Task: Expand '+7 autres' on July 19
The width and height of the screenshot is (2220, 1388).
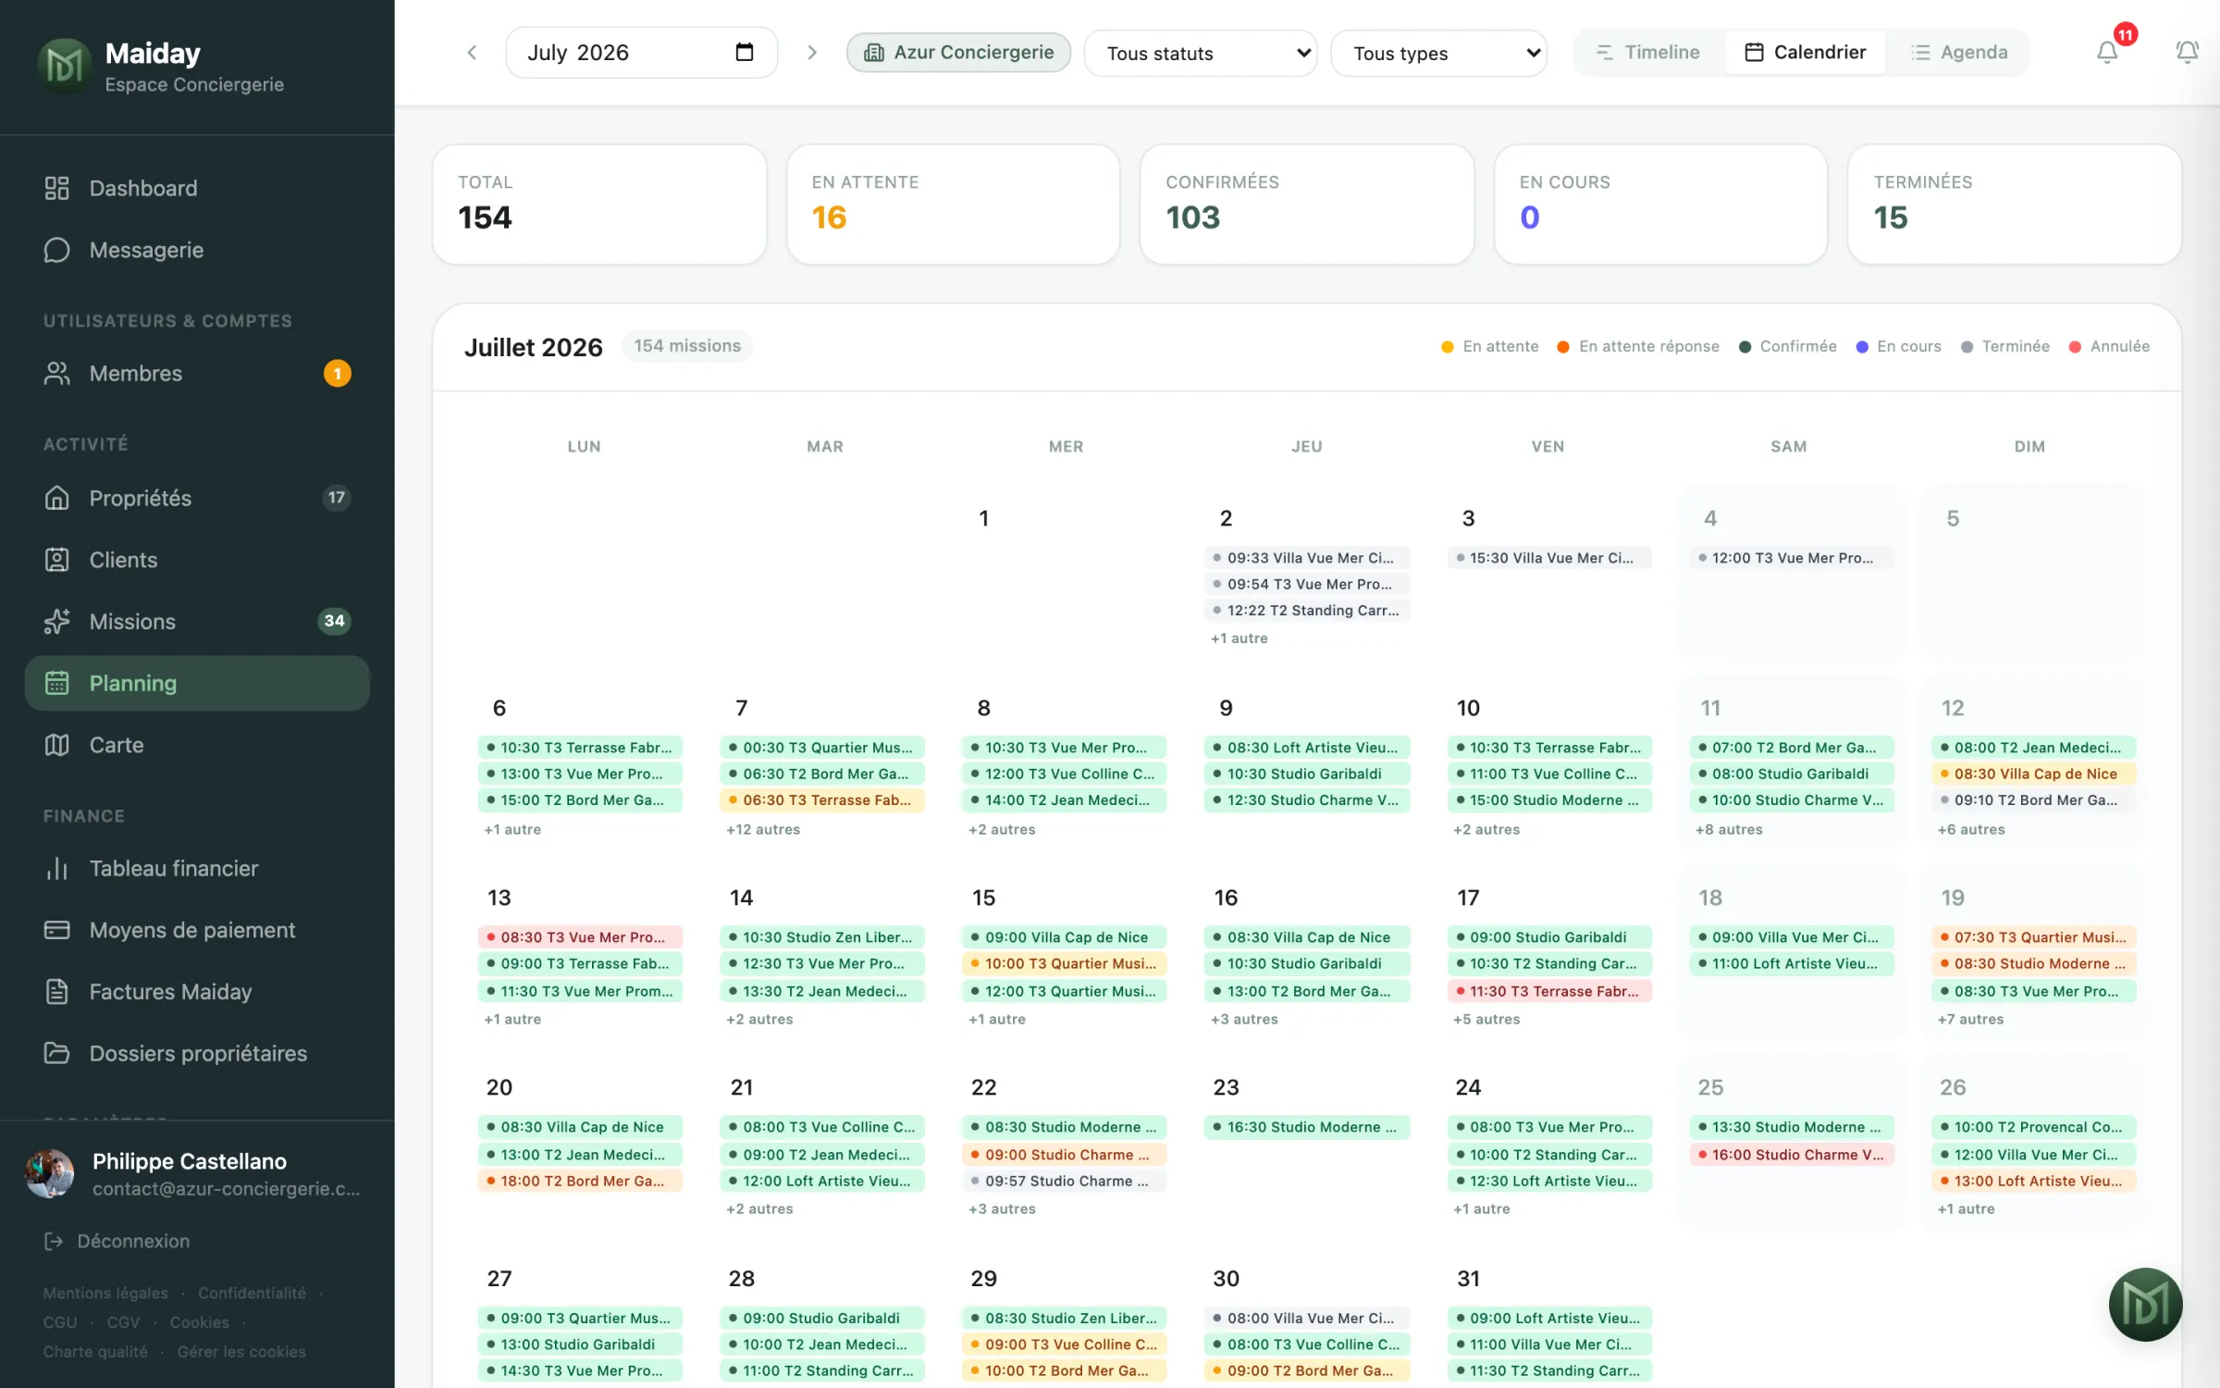Action: 1970,1019
